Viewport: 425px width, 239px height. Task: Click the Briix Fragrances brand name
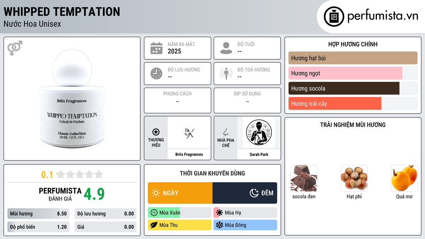[x=189, y=154]
